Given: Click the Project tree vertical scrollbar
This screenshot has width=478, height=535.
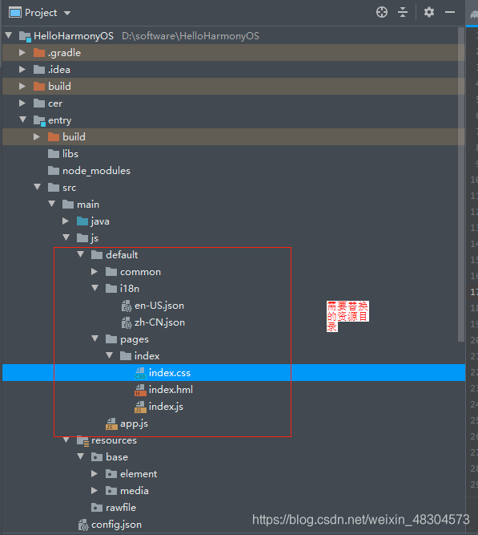Looking at the screenshot, I should (x=461, y=184).
